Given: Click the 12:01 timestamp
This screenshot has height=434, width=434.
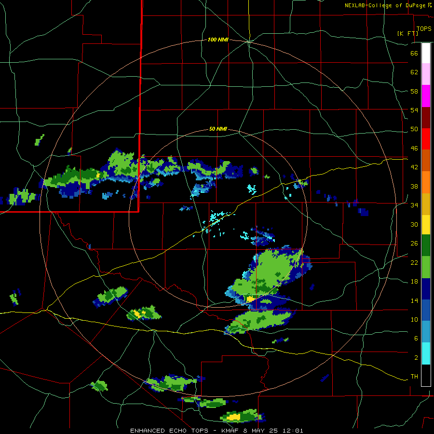Looking at the screenshot, I should 293,431.
